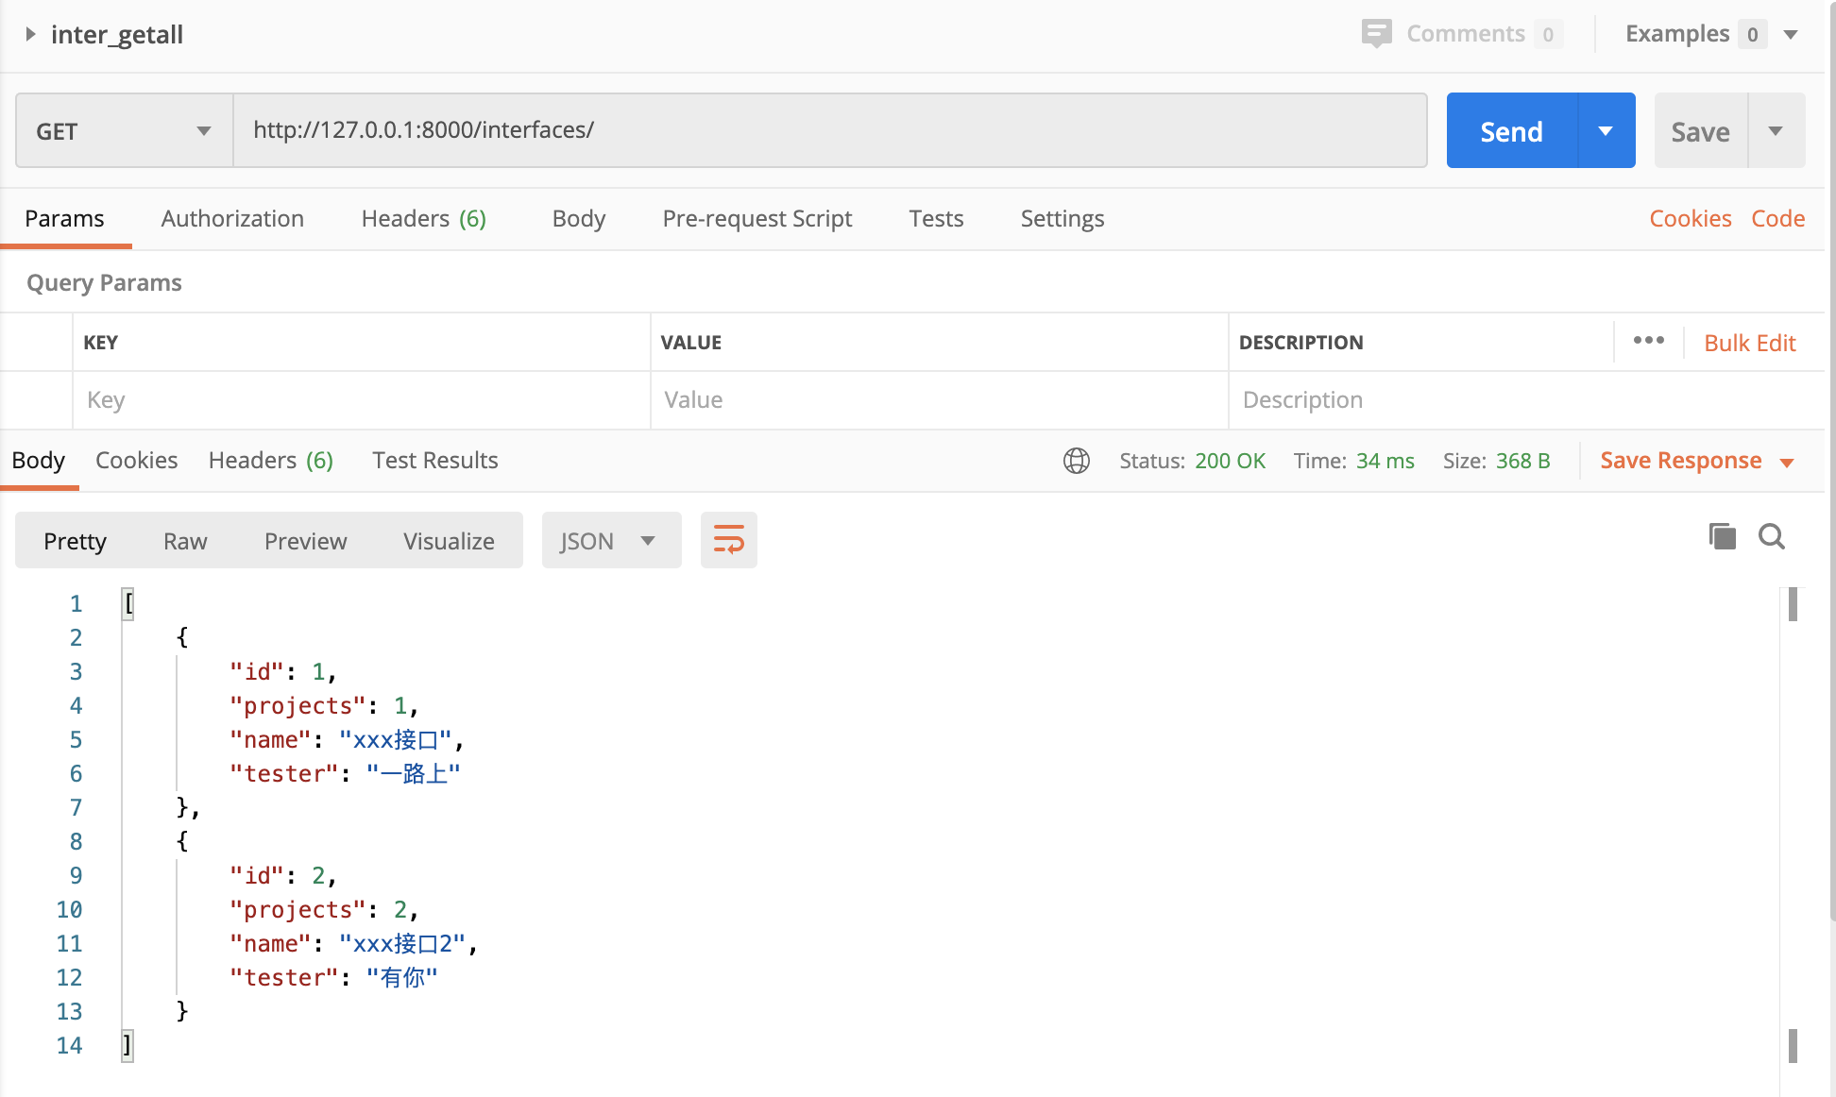Open the search in response icon
The height and width of the screenshot is (1097, 1836).
1772,536
